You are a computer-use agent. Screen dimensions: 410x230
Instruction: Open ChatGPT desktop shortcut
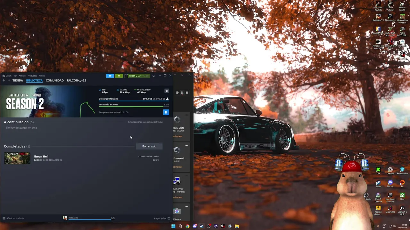(390, 171)
